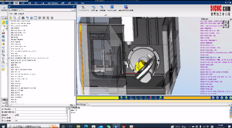Click the editor's vertical scrollbar
Viewport: 232px width, 128px height.
(75, 58)
